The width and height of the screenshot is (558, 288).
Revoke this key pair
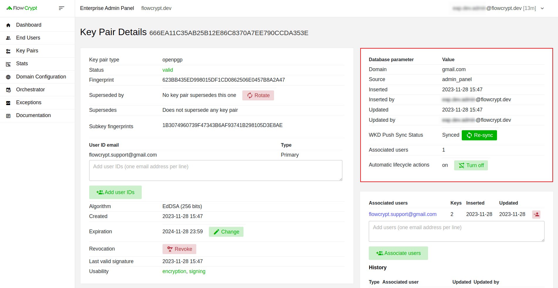click(x=179, y=249)
